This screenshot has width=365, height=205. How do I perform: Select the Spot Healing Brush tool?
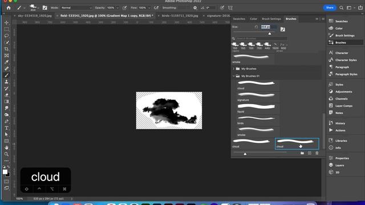click(6, 68)
